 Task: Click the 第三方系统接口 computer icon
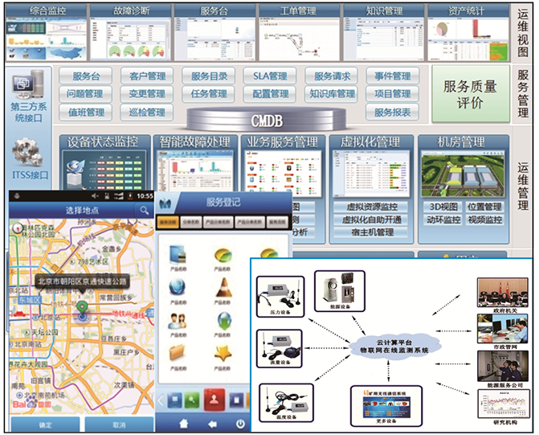click(x=28, y=85)
